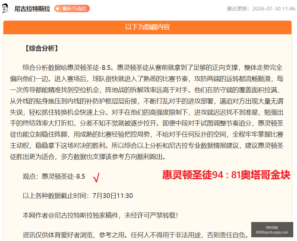Select the 最近更新 timestamp 2026-07-30 11:46
The image size is (297, 241).
pyautogui.click(x=261, y=9)
